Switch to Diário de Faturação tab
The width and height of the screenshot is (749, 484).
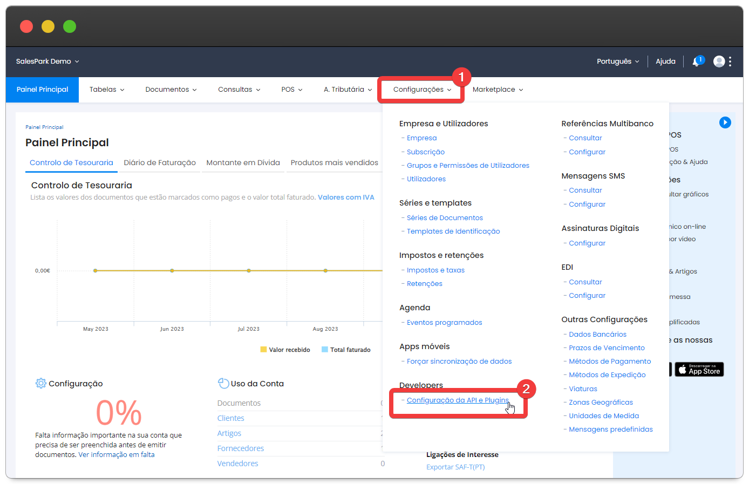pos(160,163)
